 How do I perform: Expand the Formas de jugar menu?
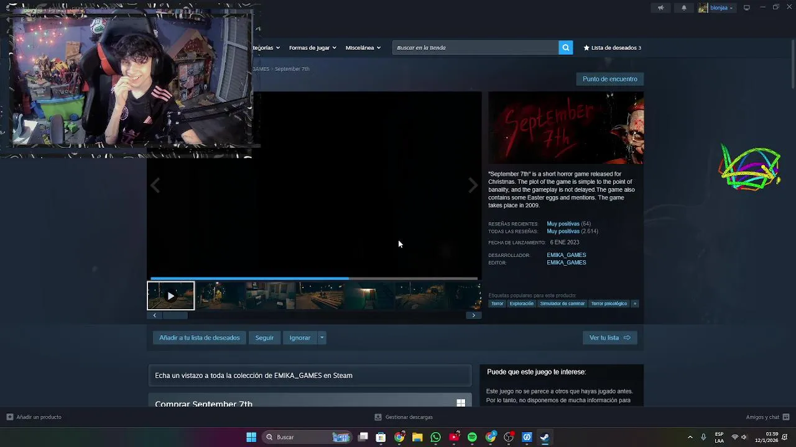[x=313, y=48]
